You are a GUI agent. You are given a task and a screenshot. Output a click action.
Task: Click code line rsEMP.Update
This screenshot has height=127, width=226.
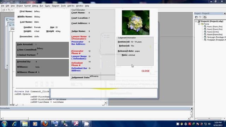coord(23,94)
